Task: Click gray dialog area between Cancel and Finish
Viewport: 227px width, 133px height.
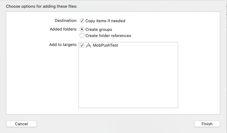Action: pyautogui.click(x=115, y=124)
